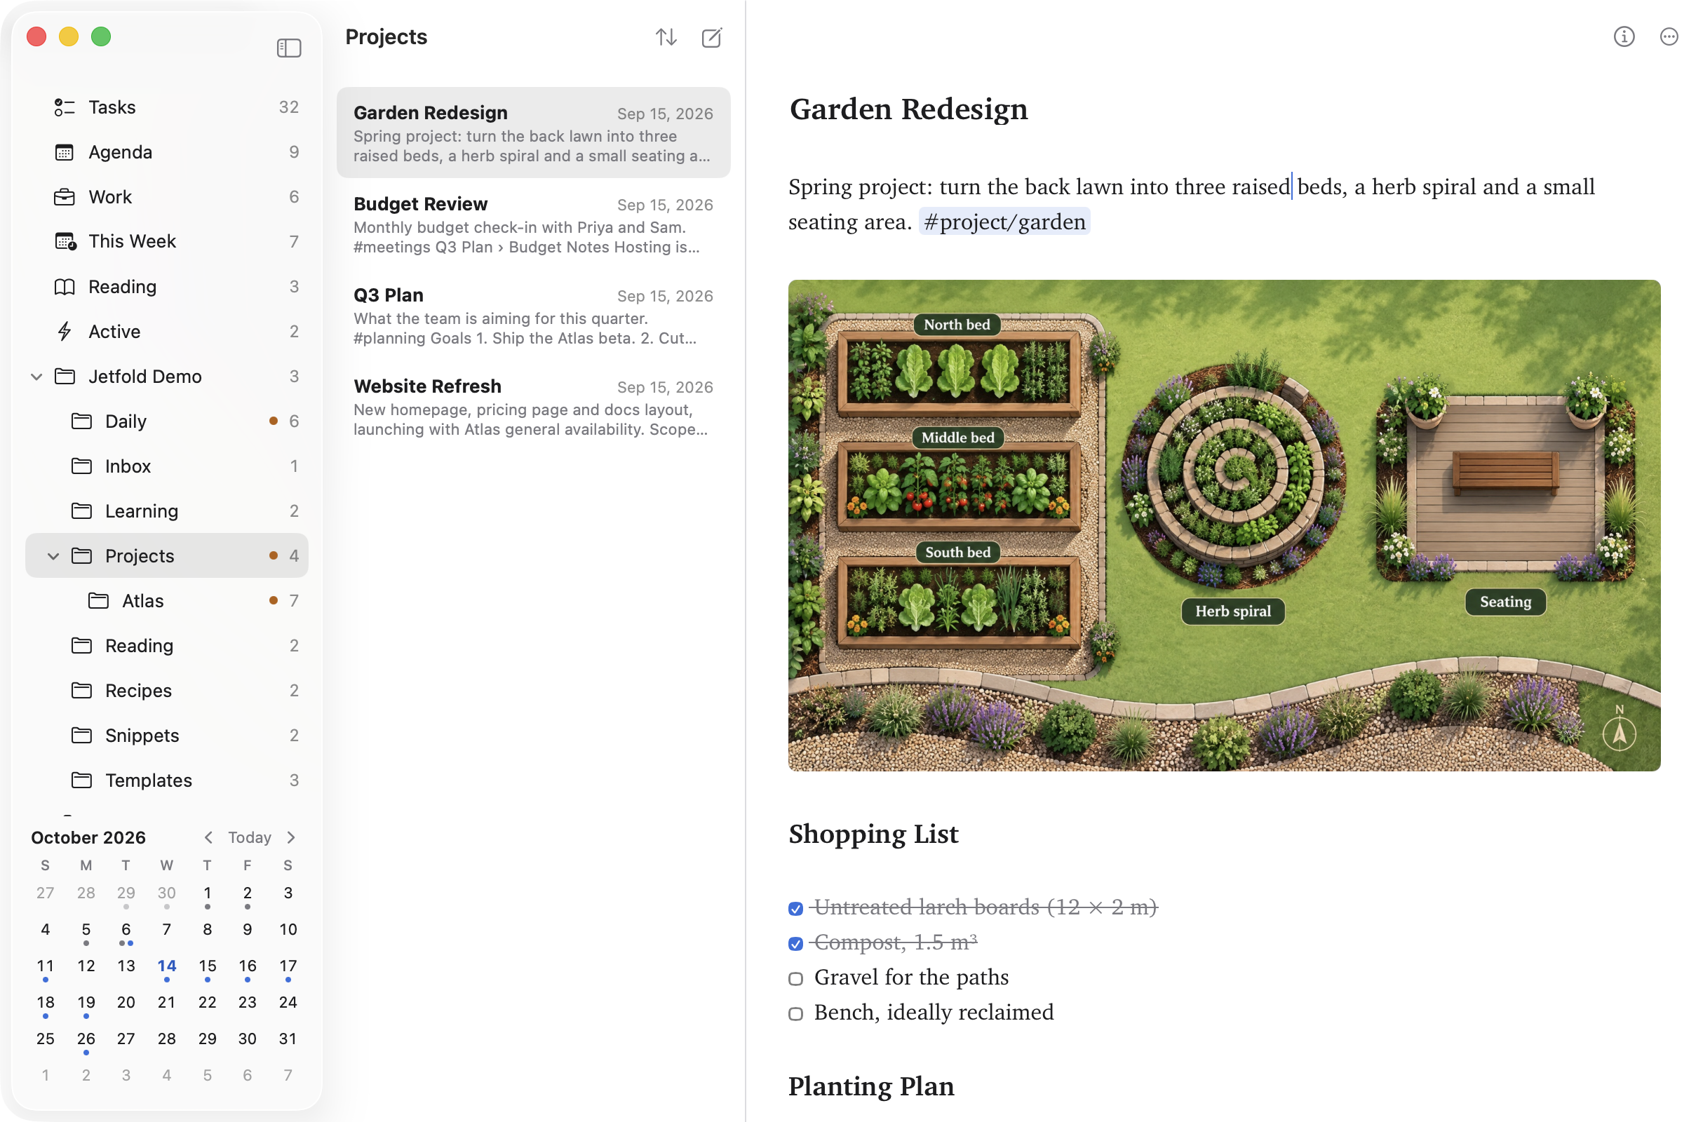Create a new note with compose icon
Viewport: 1703px width, 1122px height.
tap(712, 37)
